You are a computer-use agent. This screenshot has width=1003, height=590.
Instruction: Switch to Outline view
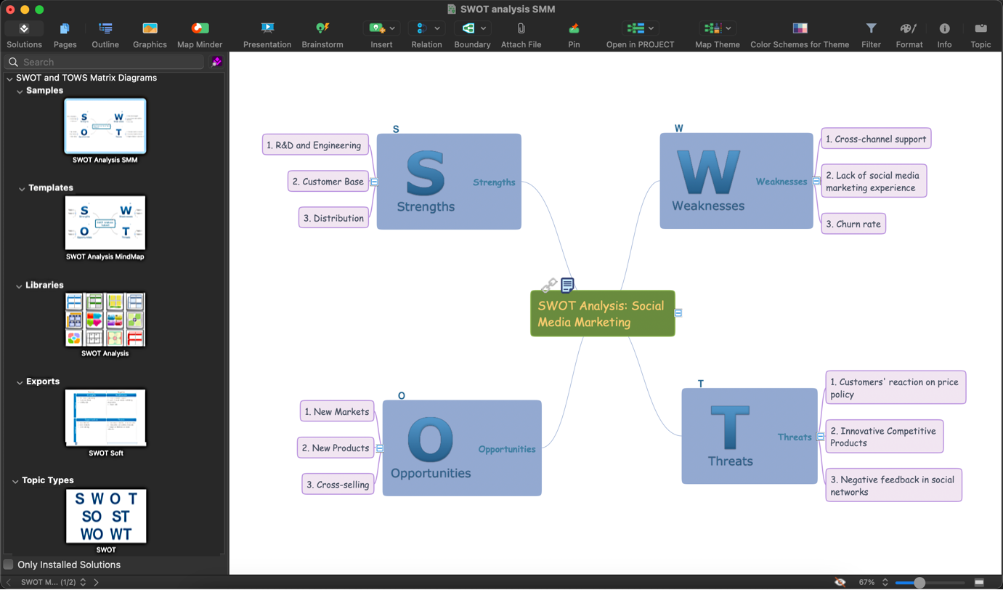[105, 34]
